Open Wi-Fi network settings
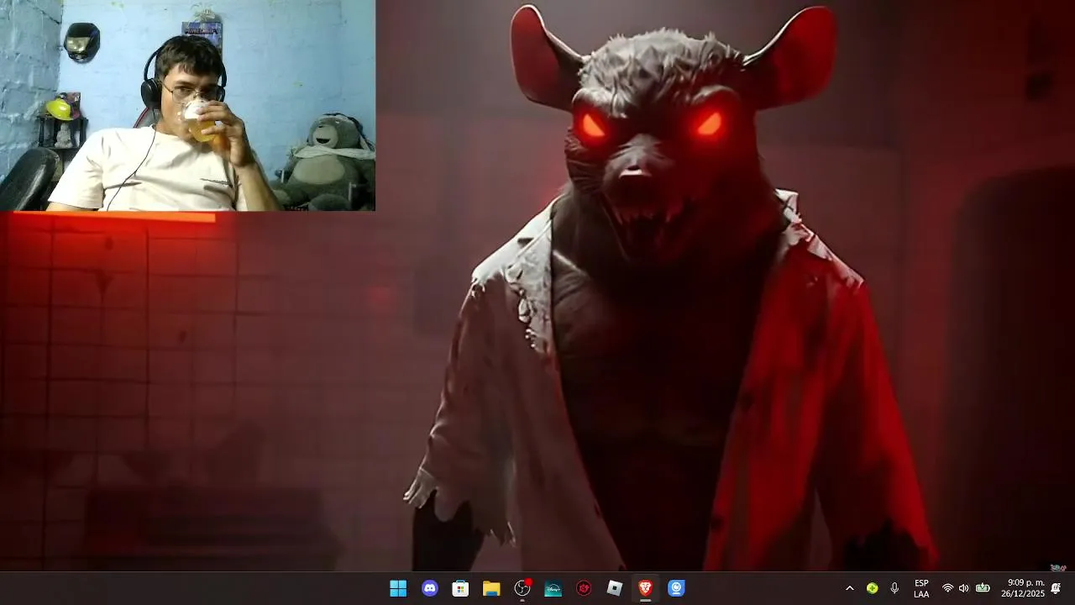1075x605 pixels. pyautogui.click(x=947, y=588)
